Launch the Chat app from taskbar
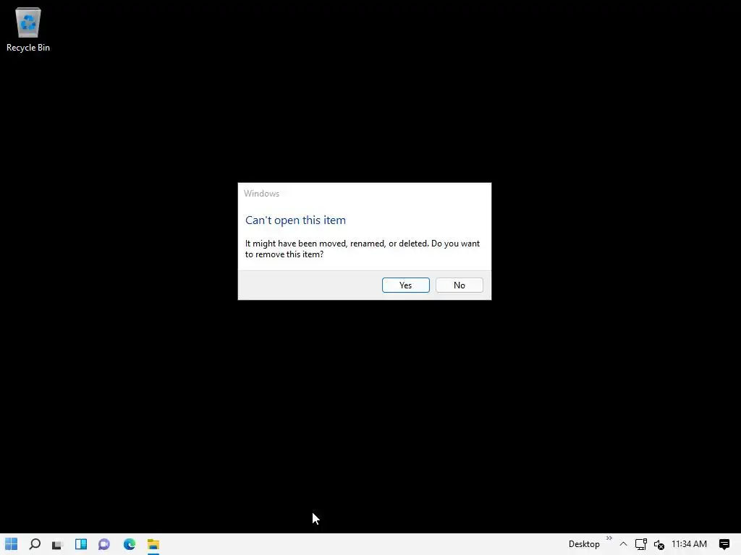Screen dimensions: 741x555 point(104,544)
